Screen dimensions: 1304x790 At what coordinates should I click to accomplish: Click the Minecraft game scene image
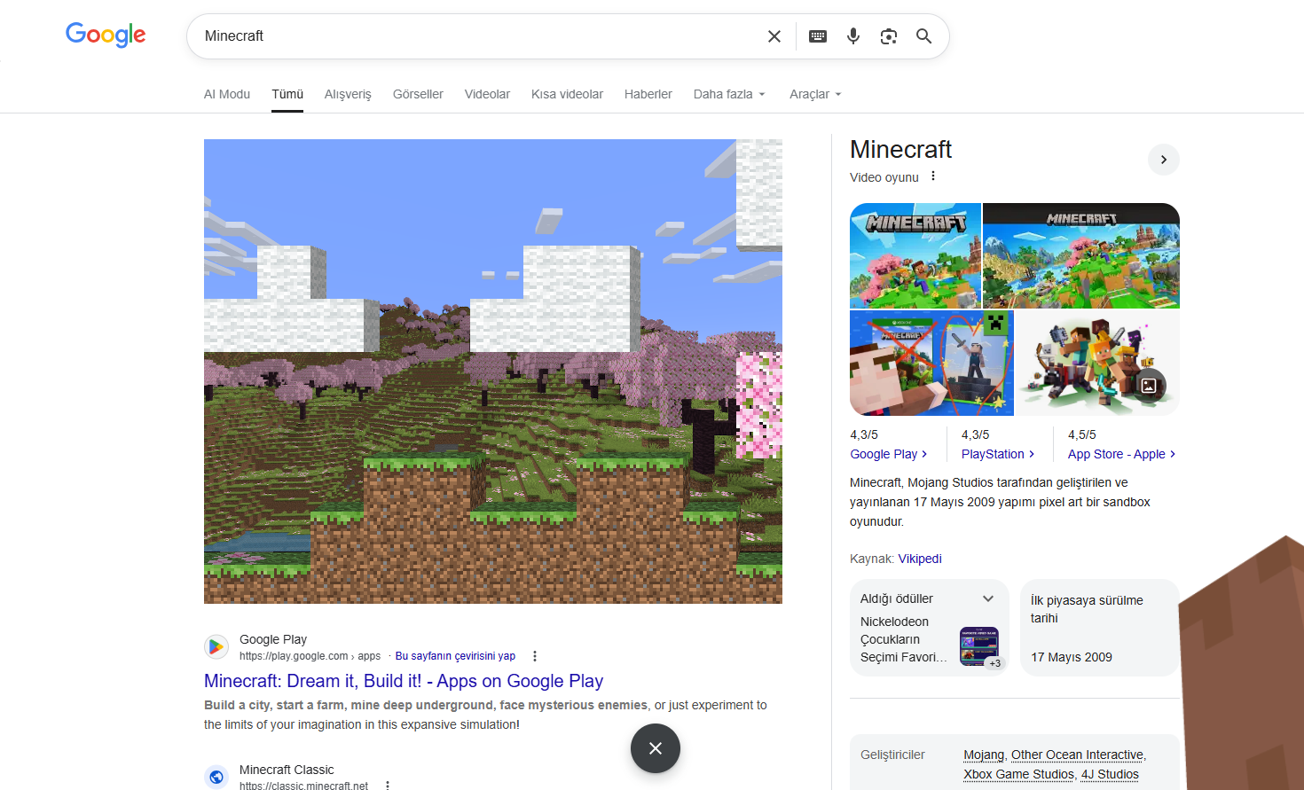(493, 372)
